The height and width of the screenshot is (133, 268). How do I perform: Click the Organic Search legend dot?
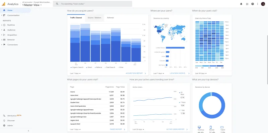(x=71, y=68)
